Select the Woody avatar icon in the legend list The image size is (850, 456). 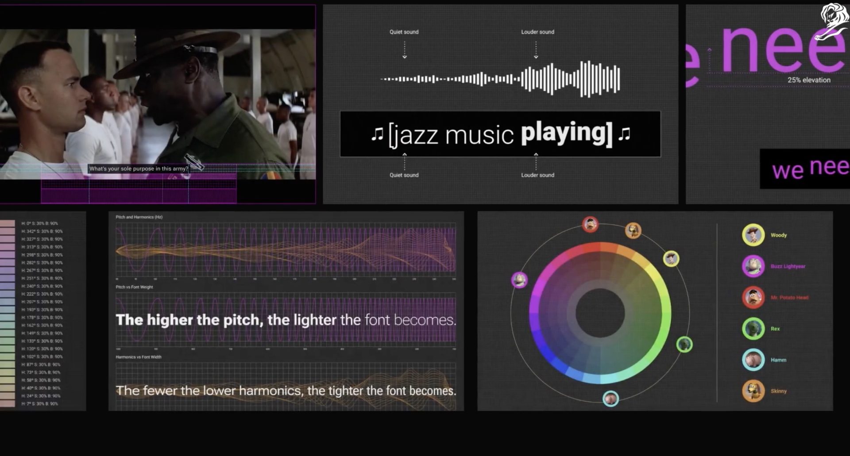(753, 235)
